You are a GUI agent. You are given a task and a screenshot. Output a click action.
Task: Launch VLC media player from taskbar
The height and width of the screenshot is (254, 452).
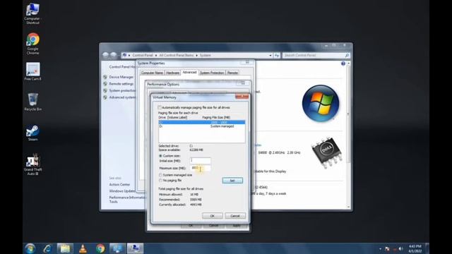click(83, 248)
